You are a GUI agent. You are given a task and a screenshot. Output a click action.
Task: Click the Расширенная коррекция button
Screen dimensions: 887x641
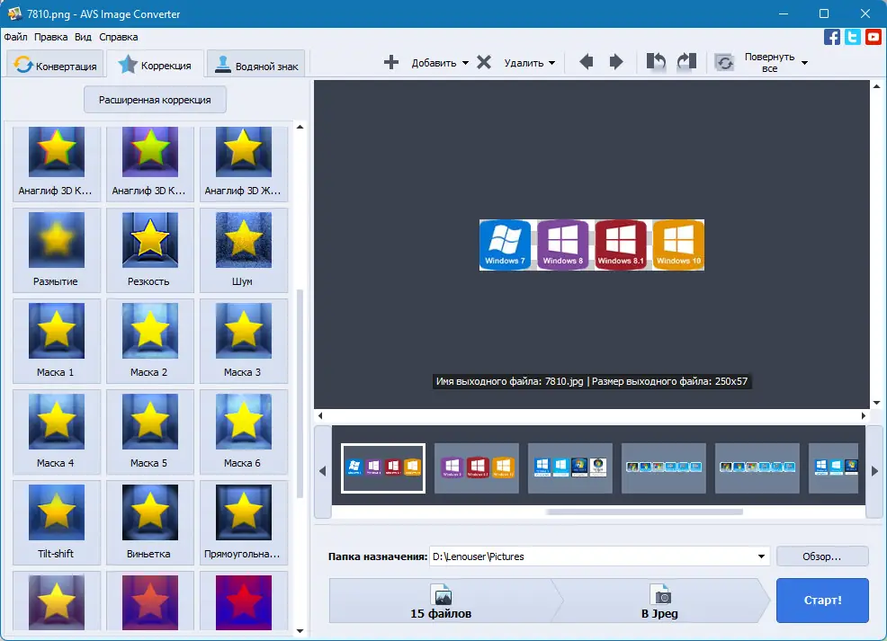(155, 100)
